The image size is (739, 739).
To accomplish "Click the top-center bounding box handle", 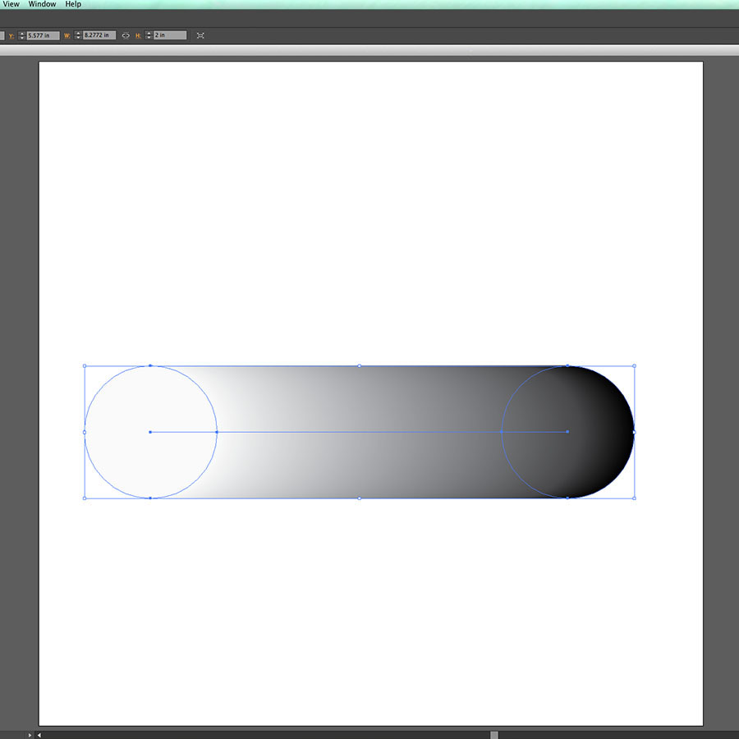I will point(359,365).
